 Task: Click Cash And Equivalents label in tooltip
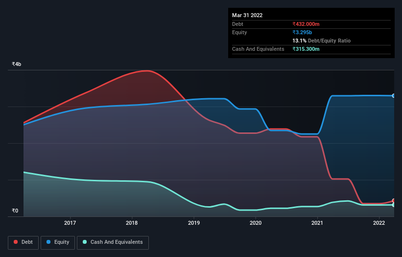click(x=258, y=49)
